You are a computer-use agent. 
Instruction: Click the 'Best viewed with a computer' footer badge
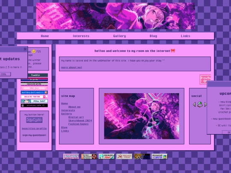160,156
